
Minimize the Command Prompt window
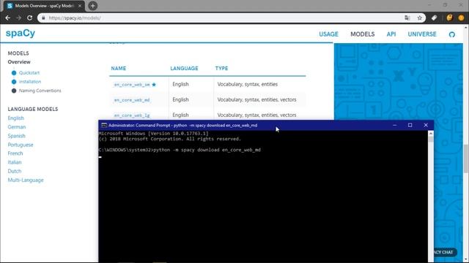(395, 125)
